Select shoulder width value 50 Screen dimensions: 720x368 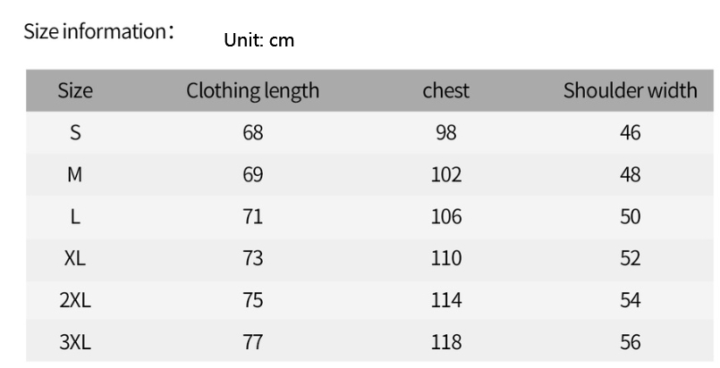630,217
